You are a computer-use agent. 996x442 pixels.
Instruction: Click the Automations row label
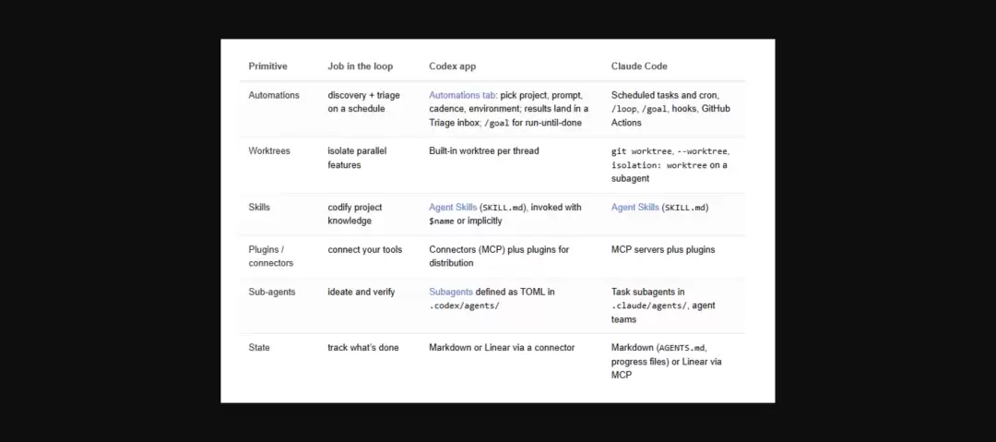(274, 95)
